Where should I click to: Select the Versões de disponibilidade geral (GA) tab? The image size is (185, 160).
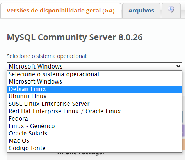click(x=60, y=11)
